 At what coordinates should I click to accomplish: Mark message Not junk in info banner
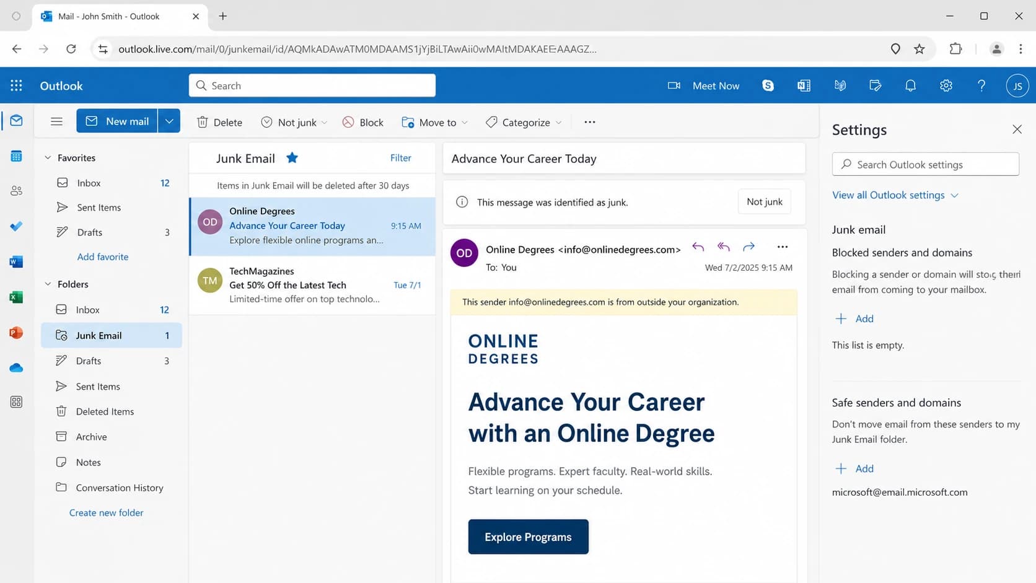[764, 202]
